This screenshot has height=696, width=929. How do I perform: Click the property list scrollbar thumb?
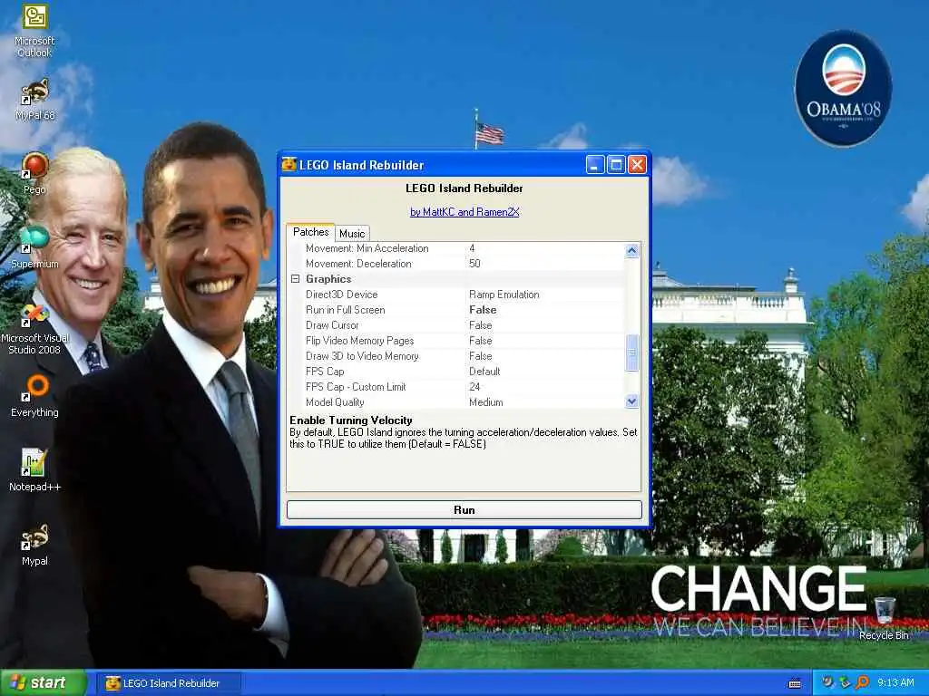[x=631, y=353]
